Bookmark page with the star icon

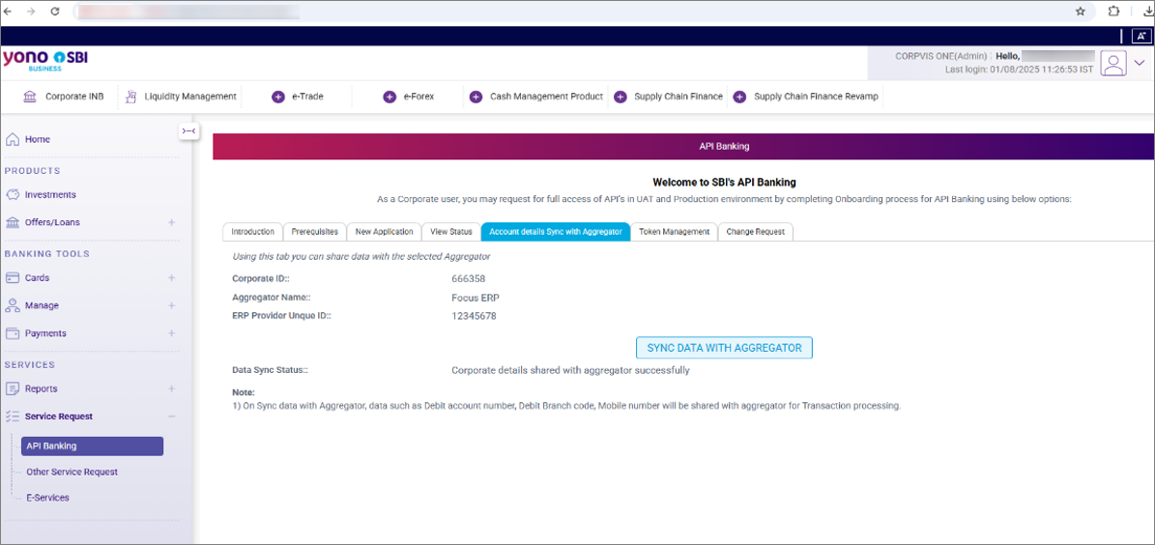(x=1081, y=11)
